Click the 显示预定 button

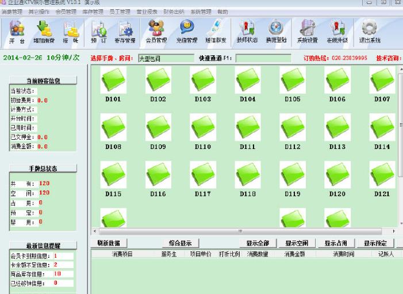pos(375,243)
